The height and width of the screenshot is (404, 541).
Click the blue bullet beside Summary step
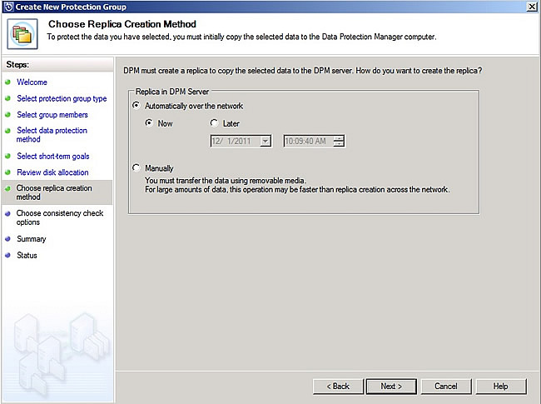[7, 239]
